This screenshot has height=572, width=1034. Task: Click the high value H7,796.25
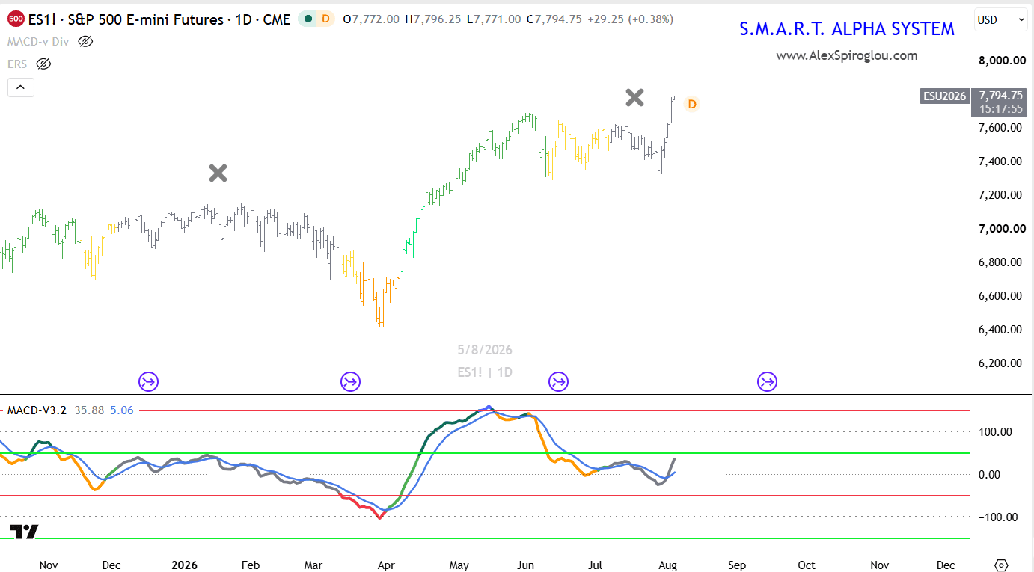(x=432, y=19)
